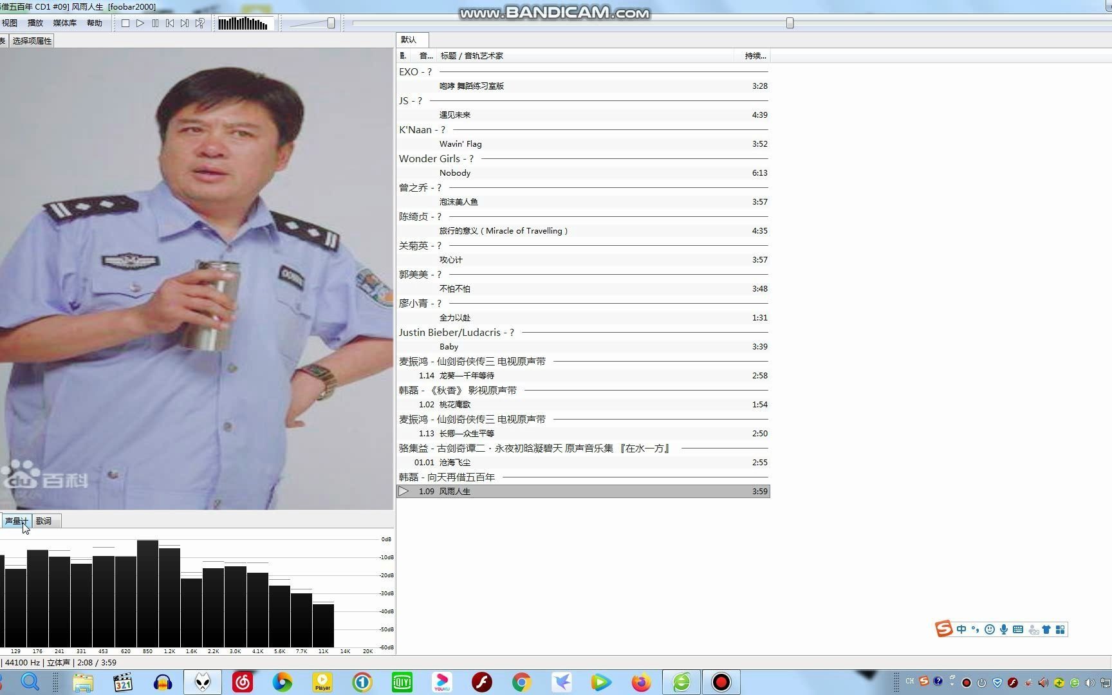Click the album art image

(196, 279)
